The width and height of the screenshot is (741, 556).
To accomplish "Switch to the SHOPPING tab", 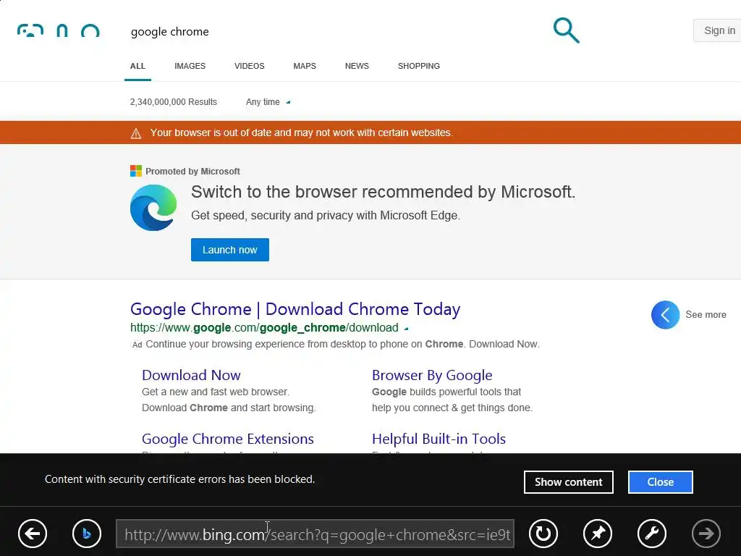I will pyautogui.click(x=419, y=66).
